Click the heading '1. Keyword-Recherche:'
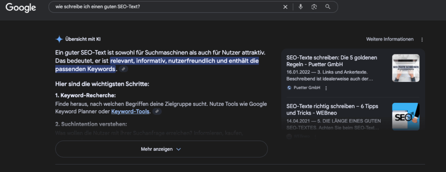Screen dimensions: 446x172 (85, 95)
